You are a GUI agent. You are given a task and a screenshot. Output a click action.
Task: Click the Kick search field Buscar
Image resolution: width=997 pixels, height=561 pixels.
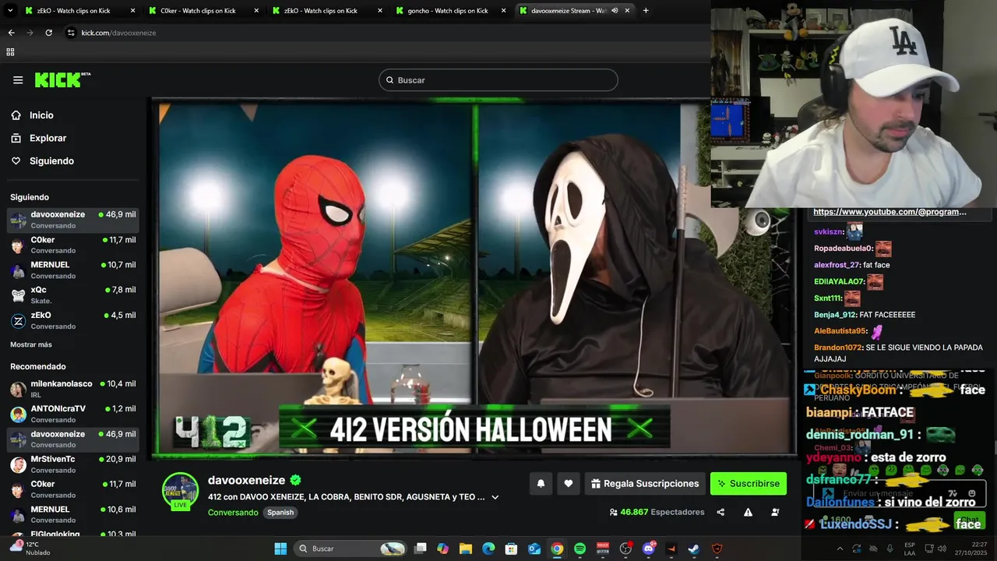498,80
